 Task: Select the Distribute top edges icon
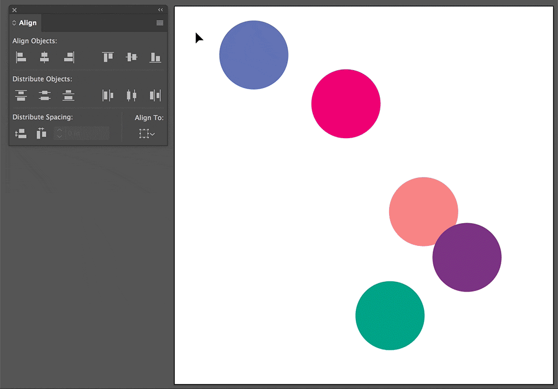[x=21, y=95]
